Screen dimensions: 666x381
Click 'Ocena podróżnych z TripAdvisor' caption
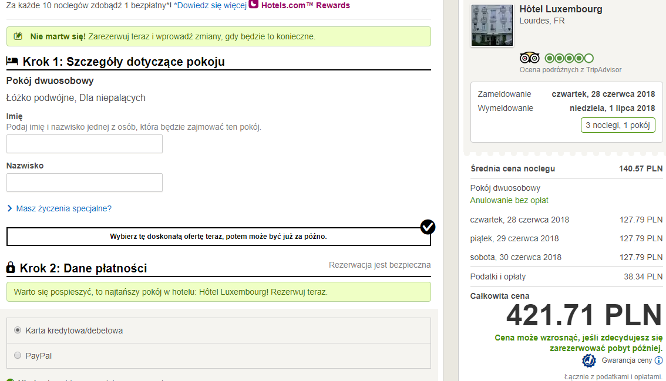(570, 70)
